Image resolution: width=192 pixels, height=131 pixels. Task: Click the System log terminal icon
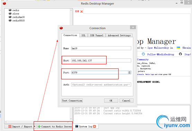(77, 126)
